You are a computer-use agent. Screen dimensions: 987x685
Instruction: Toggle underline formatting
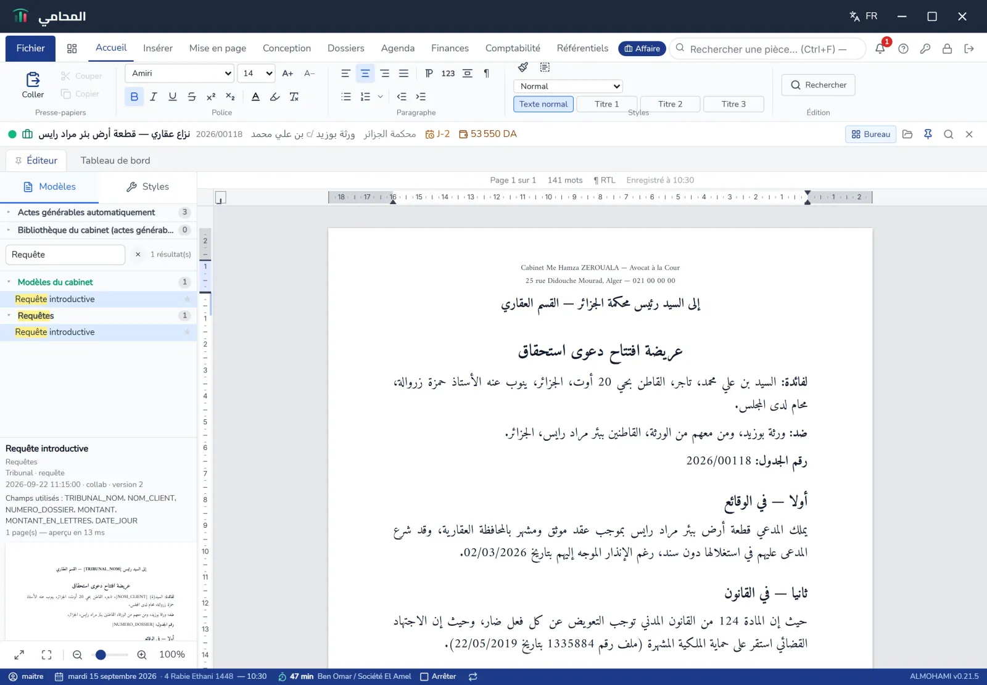click(173, 97)
